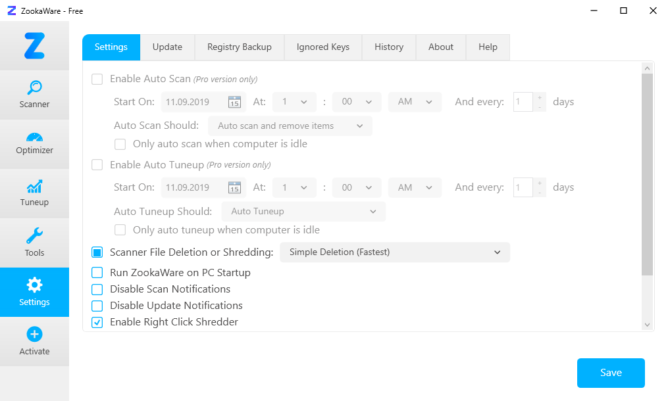Click the settings panel vertical scrollbar
Image resolution: width=668 pixels, height=401 pixels.
coord(647,174)
